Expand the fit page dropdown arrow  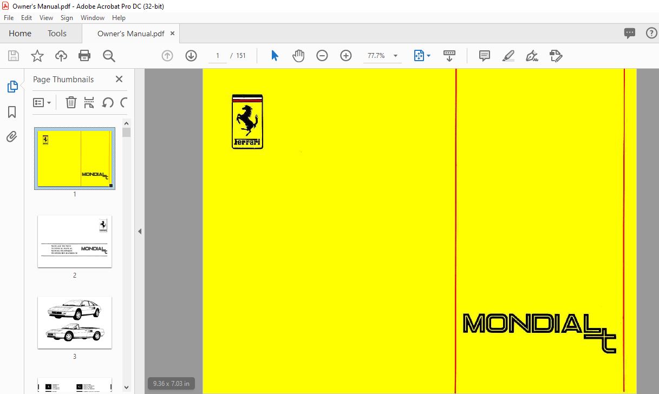pos(428,56)
